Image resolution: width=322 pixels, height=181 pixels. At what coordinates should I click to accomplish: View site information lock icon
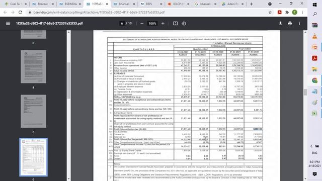coord(30,12)
